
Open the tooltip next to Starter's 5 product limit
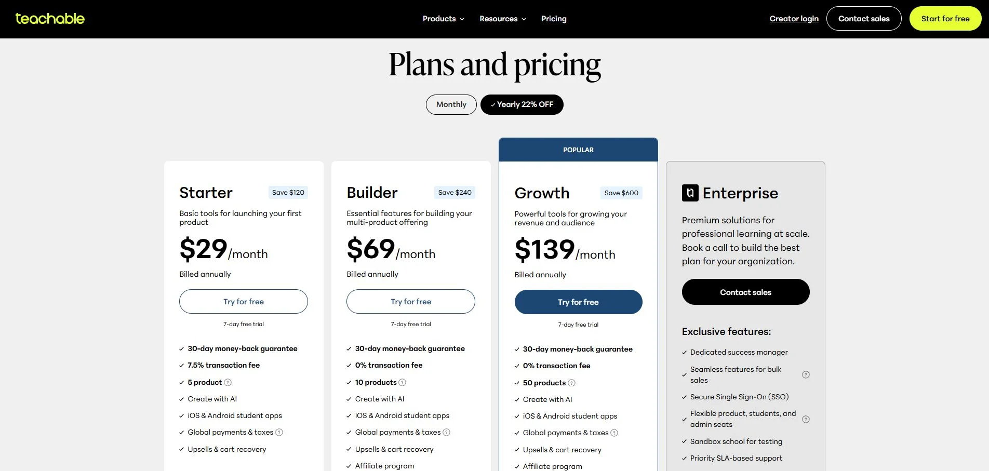tap(229, 382)
